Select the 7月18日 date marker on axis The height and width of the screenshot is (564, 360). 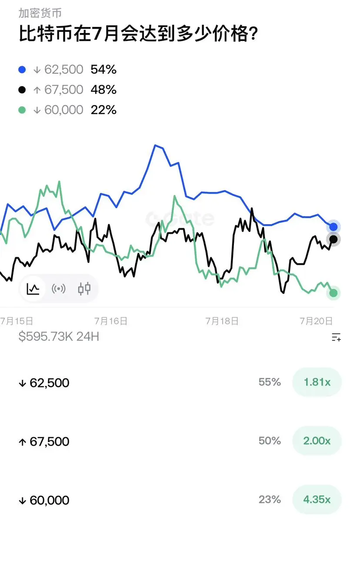[222, 321]
